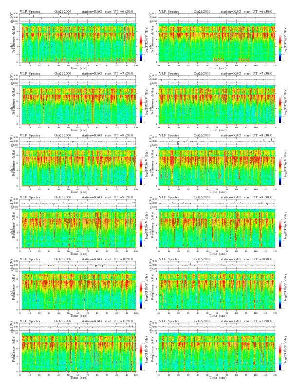Click the PSD color bar of the 6:50:0 plot
Screen dimensions: 298x386
pos(280,47)
